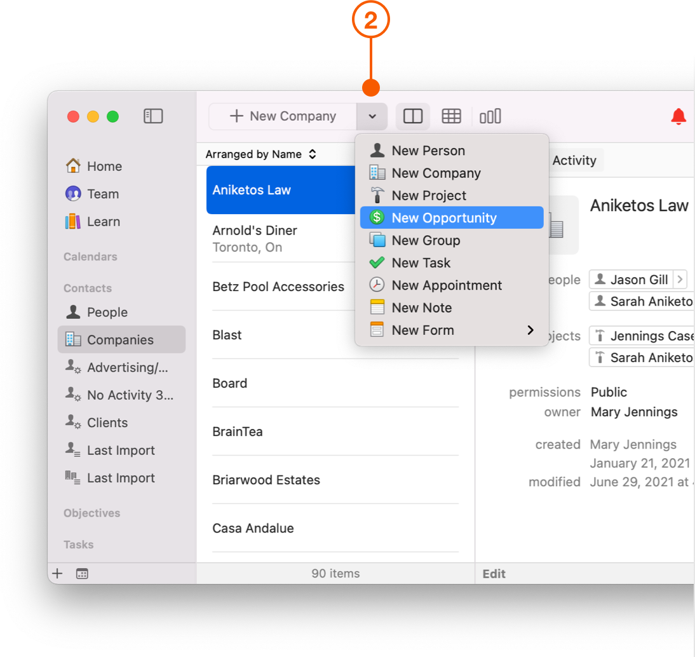Select Board in company list

[335, 384]
